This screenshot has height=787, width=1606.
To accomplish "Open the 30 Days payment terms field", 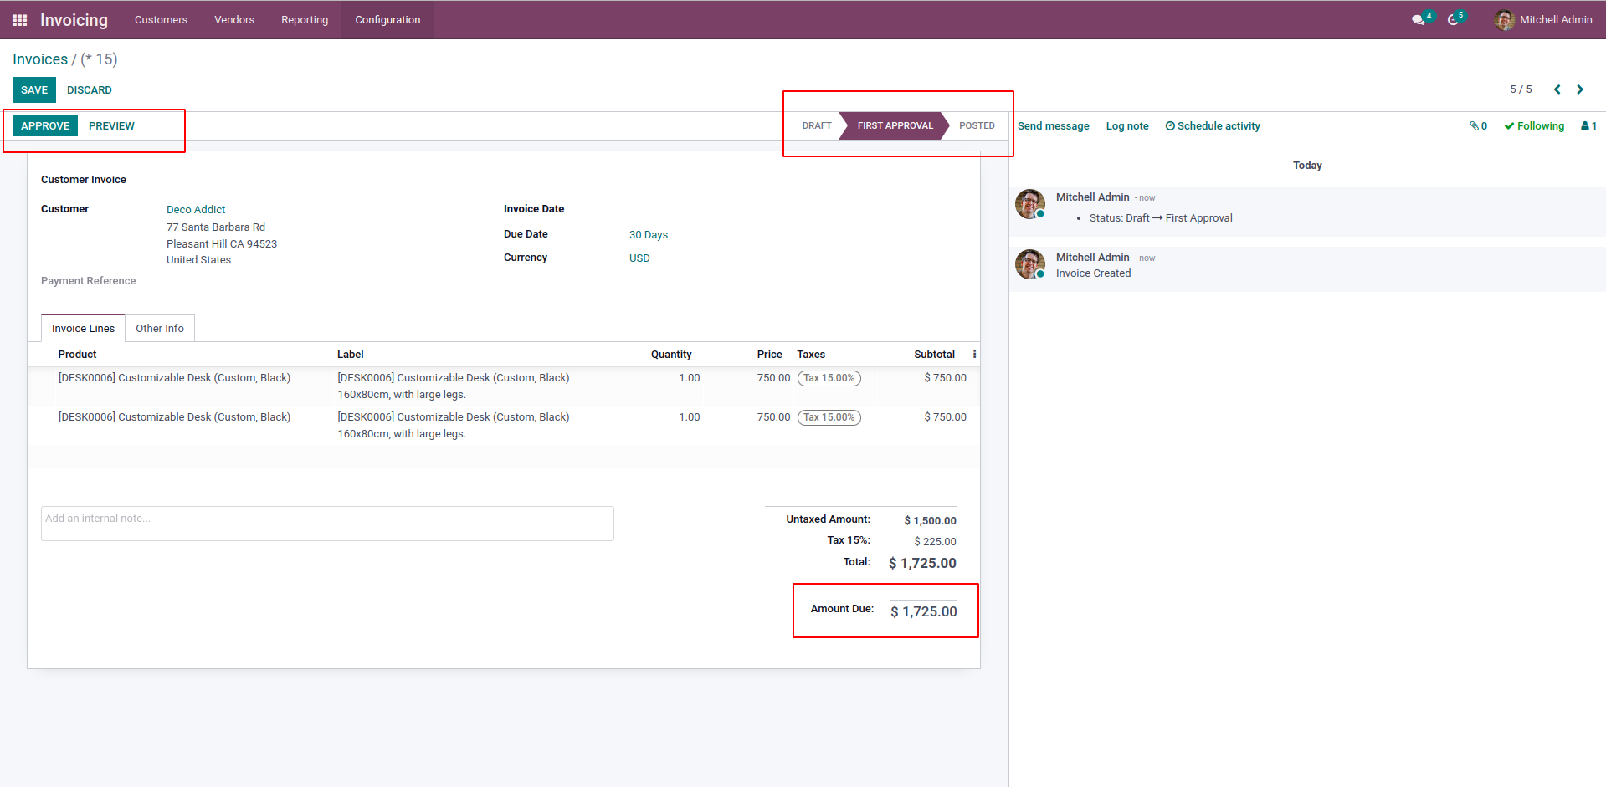I will pos(649,235).
